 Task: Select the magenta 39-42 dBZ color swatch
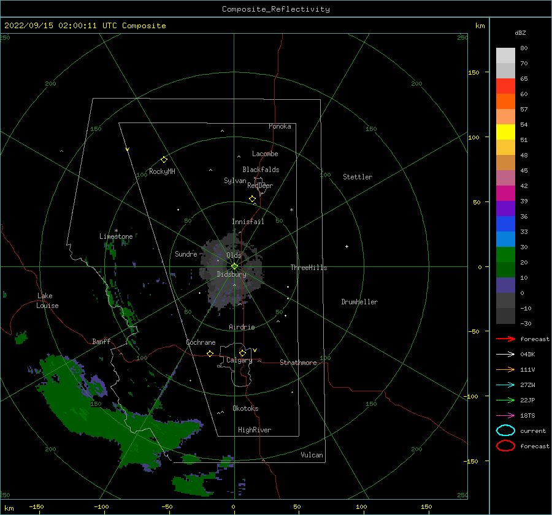505,194
